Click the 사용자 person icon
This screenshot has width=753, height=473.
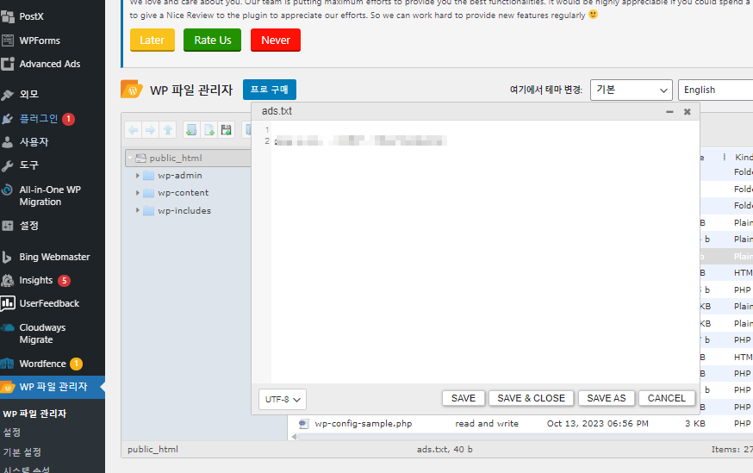tap(8, 142)
